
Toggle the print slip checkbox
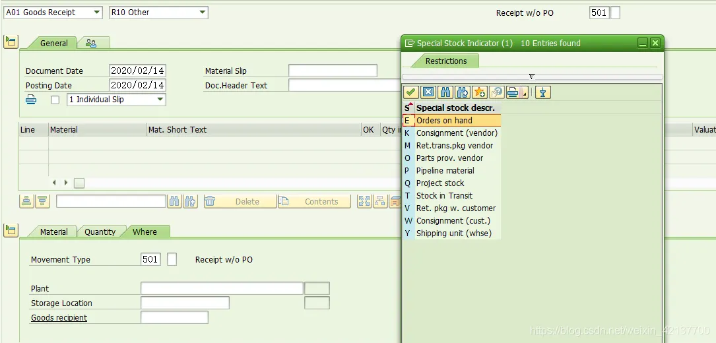tap(55, 100)
